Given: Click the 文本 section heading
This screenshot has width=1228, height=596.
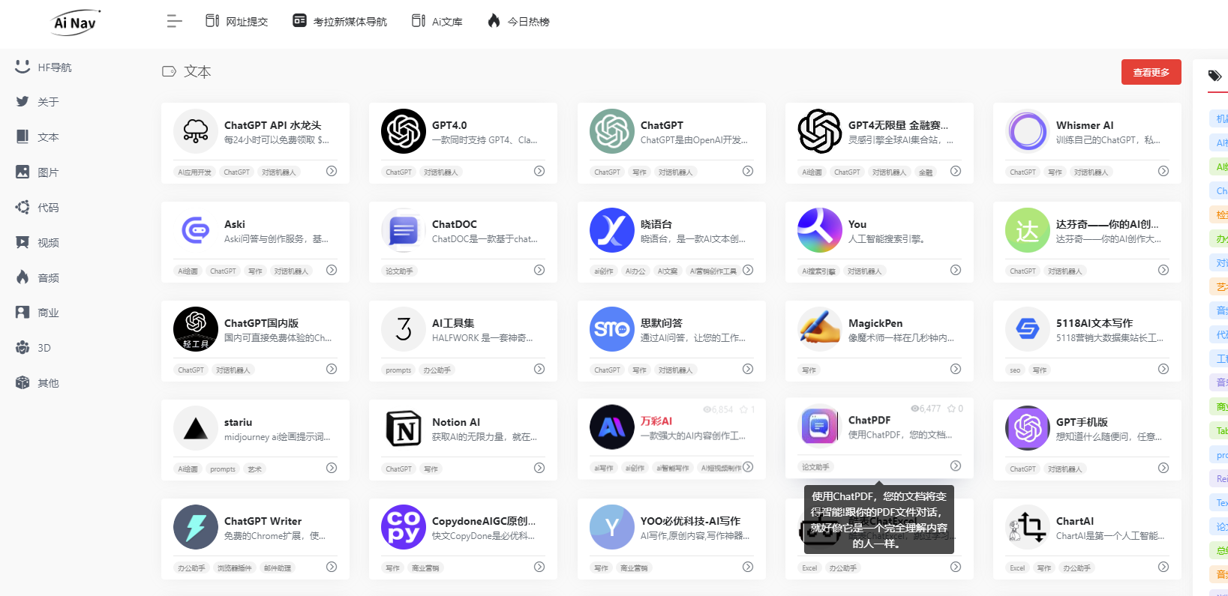Looking at the screenshot, I should pos(197,71).
